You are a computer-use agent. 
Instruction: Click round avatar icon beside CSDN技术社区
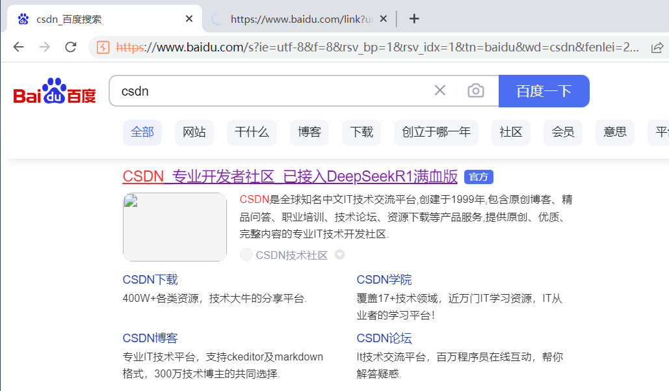pyautogui.click(x=246, y=254)
